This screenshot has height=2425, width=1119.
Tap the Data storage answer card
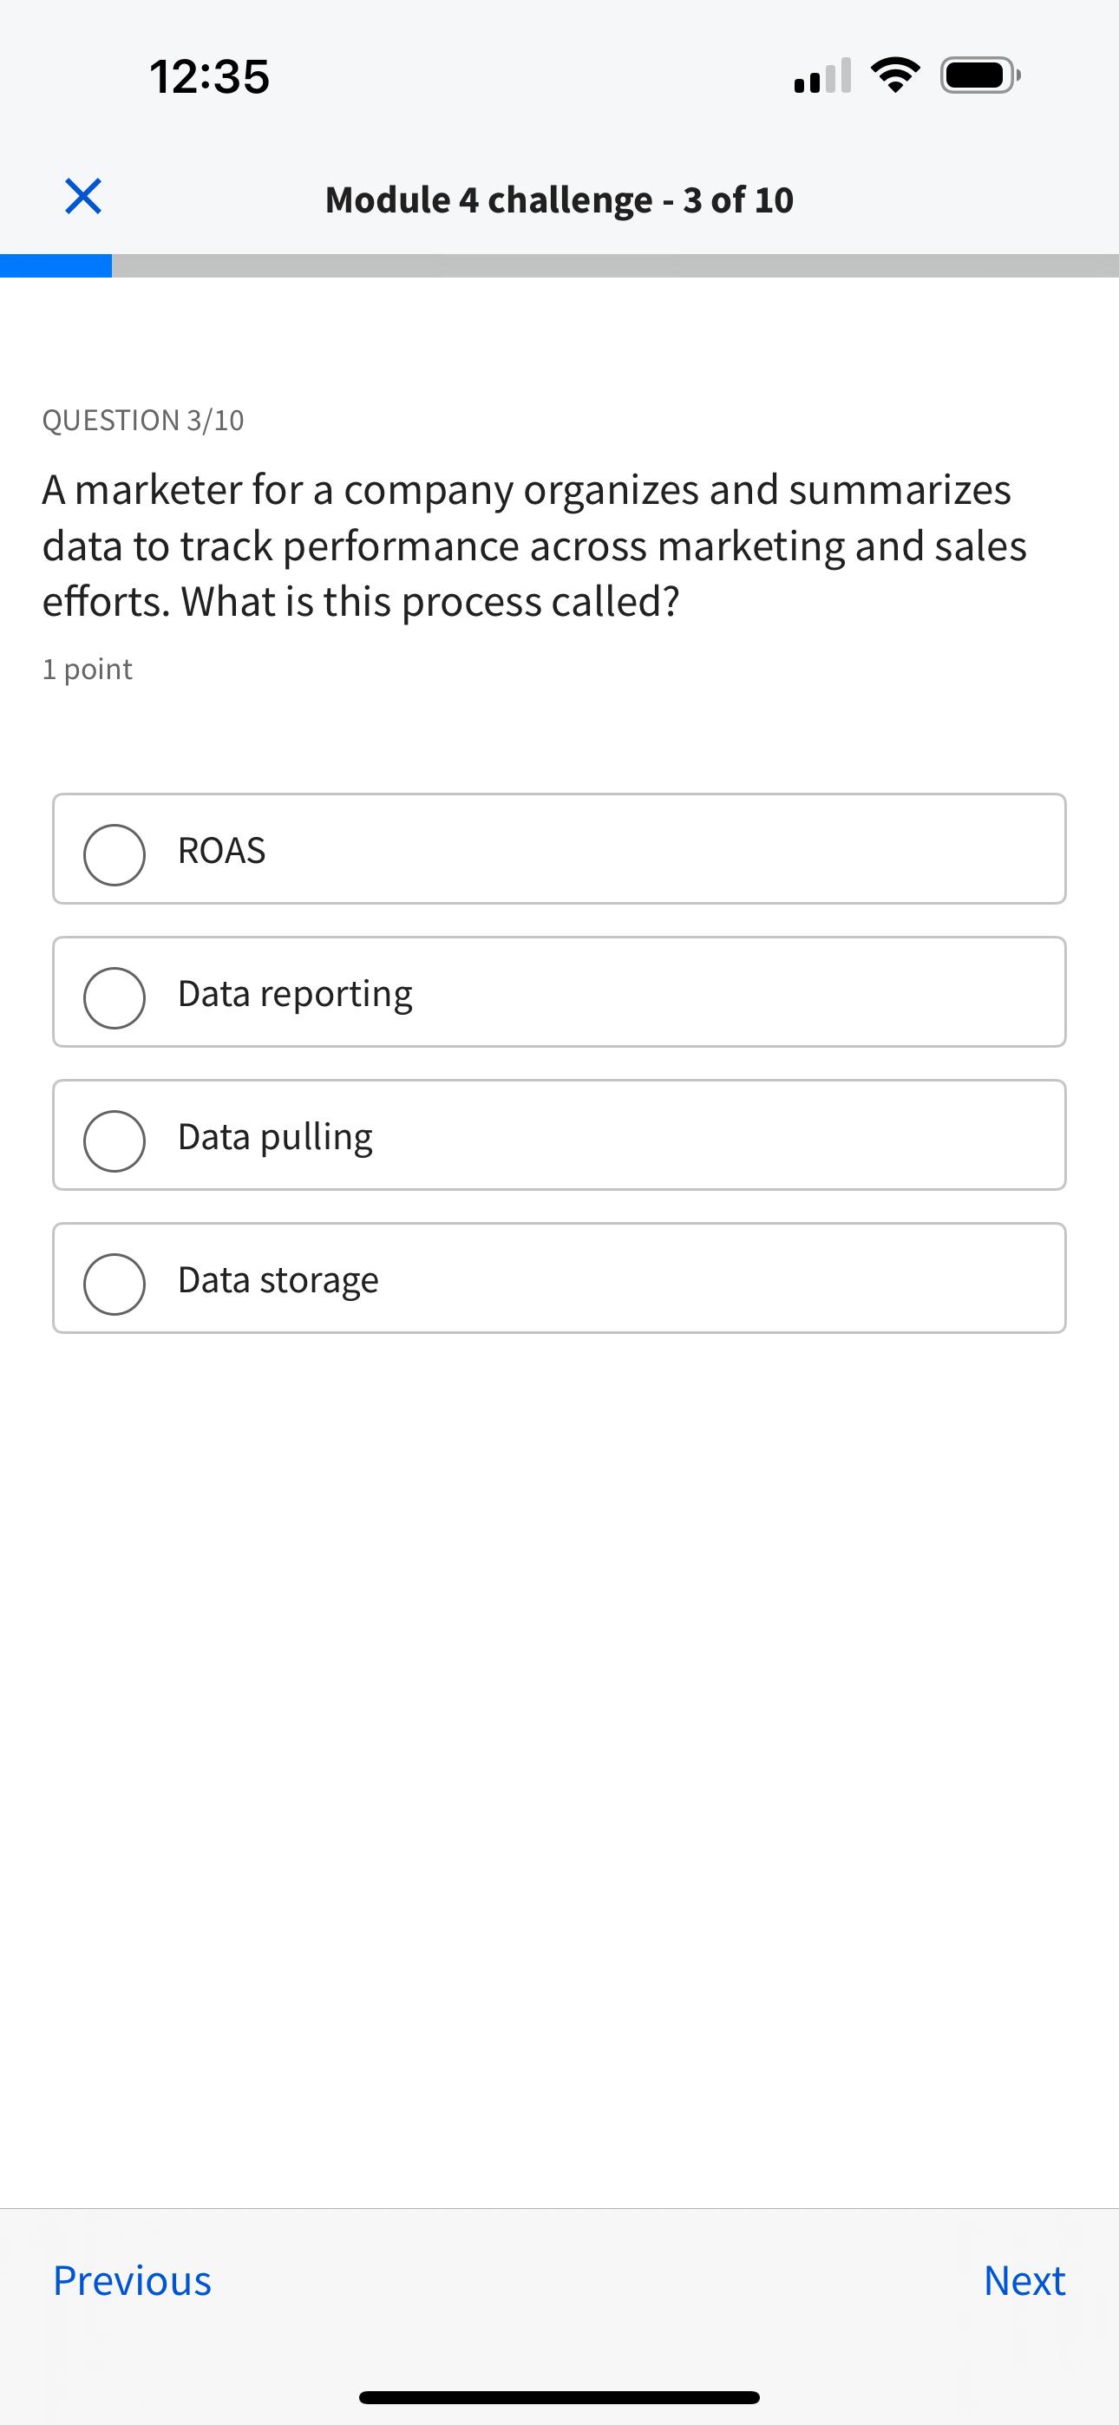pyautogui.click(x=559, y=1278)
